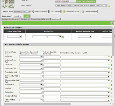Click the GTIN Name text field
Image resolution: width=115 pixels, height=106 pixels.
pos(81,6)
